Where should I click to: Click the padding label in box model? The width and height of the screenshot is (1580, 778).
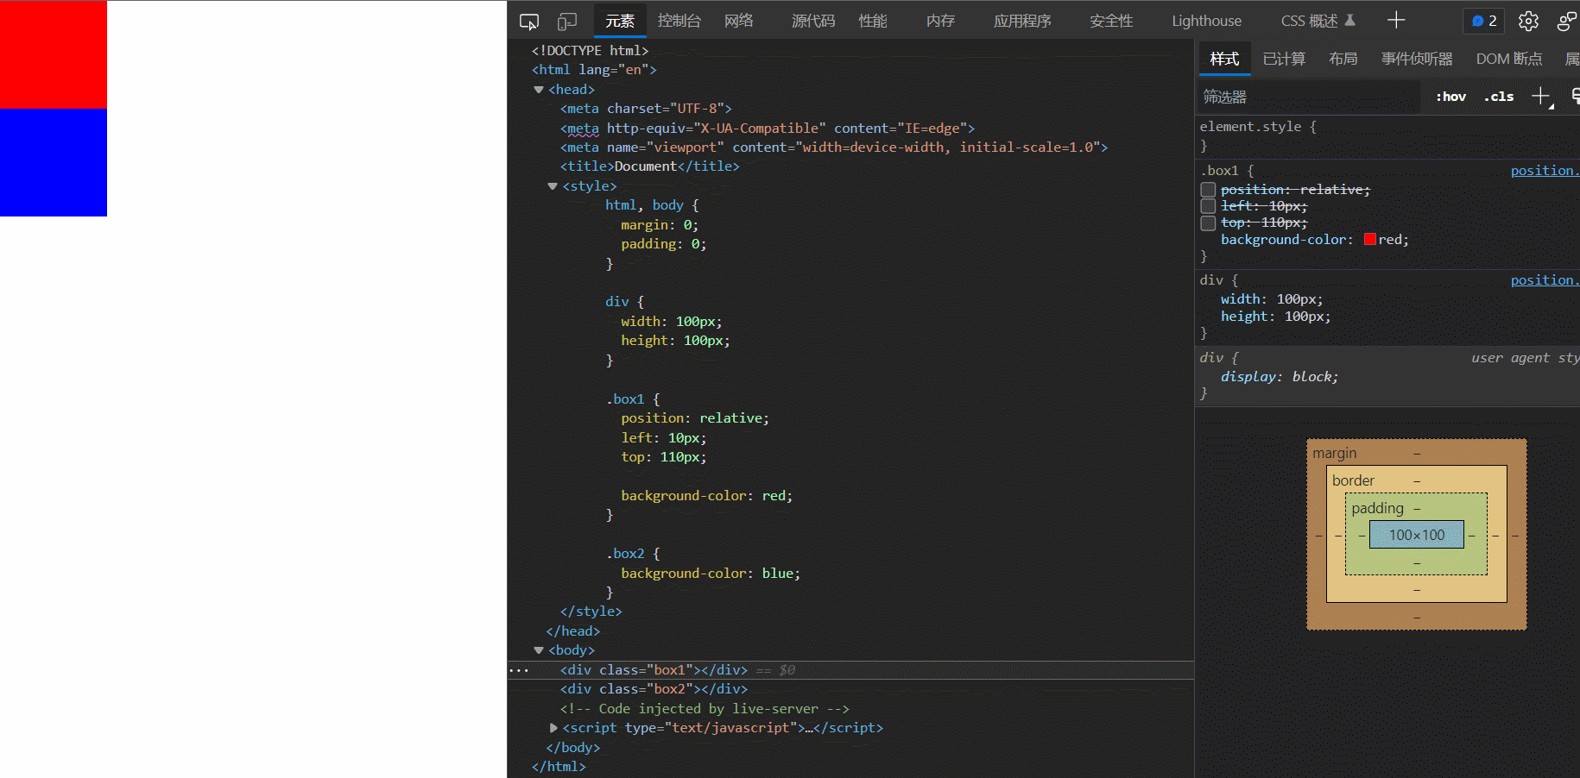pos(1378,508)
